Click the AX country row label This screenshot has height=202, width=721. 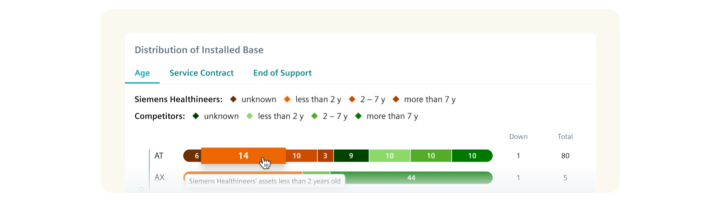point(159,177)
